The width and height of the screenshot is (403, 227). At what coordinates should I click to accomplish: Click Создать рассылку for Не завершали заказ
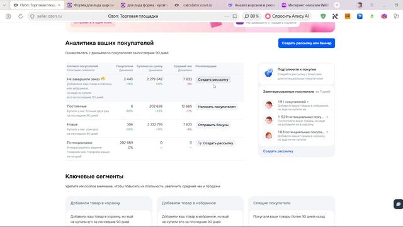pos(213,79)
